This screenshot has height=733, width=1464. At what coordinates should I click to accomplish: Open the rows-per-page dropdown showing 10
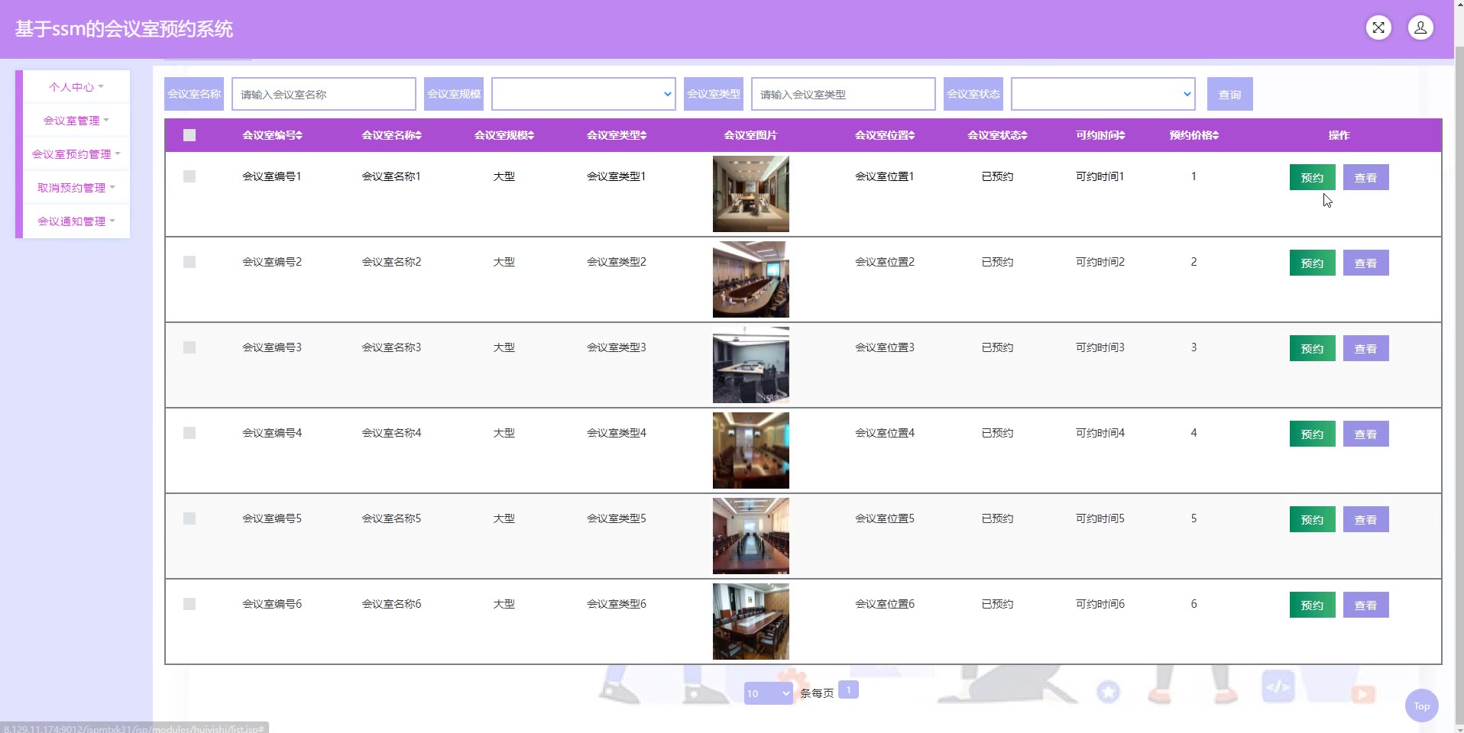[769, 693]
